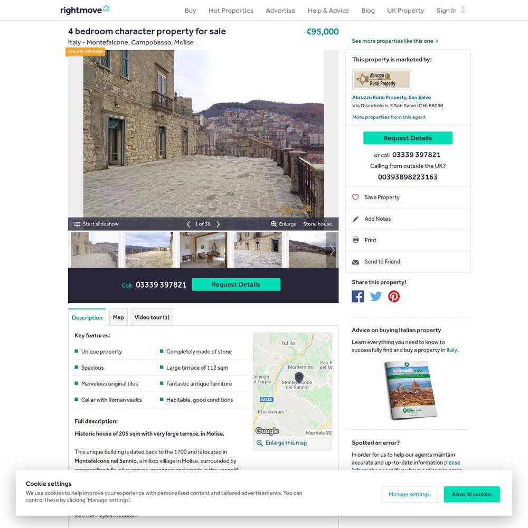Select the Description tab
The height and width of the screenshot is (528, 528).
coord(87,317)
